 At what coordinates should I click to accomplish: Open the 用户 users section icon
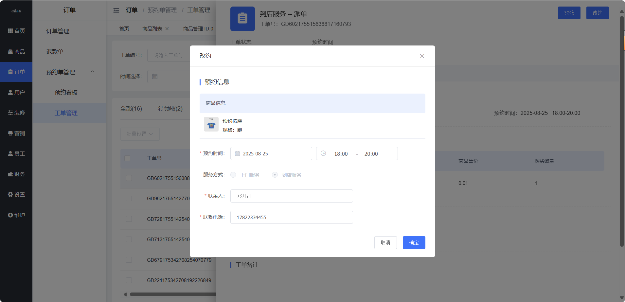click(10, 92)
